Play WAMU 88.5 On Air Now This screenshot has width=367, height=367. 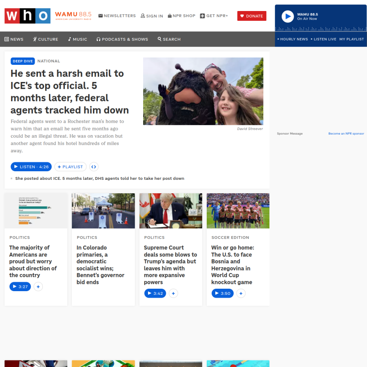(x=287, y=17)
